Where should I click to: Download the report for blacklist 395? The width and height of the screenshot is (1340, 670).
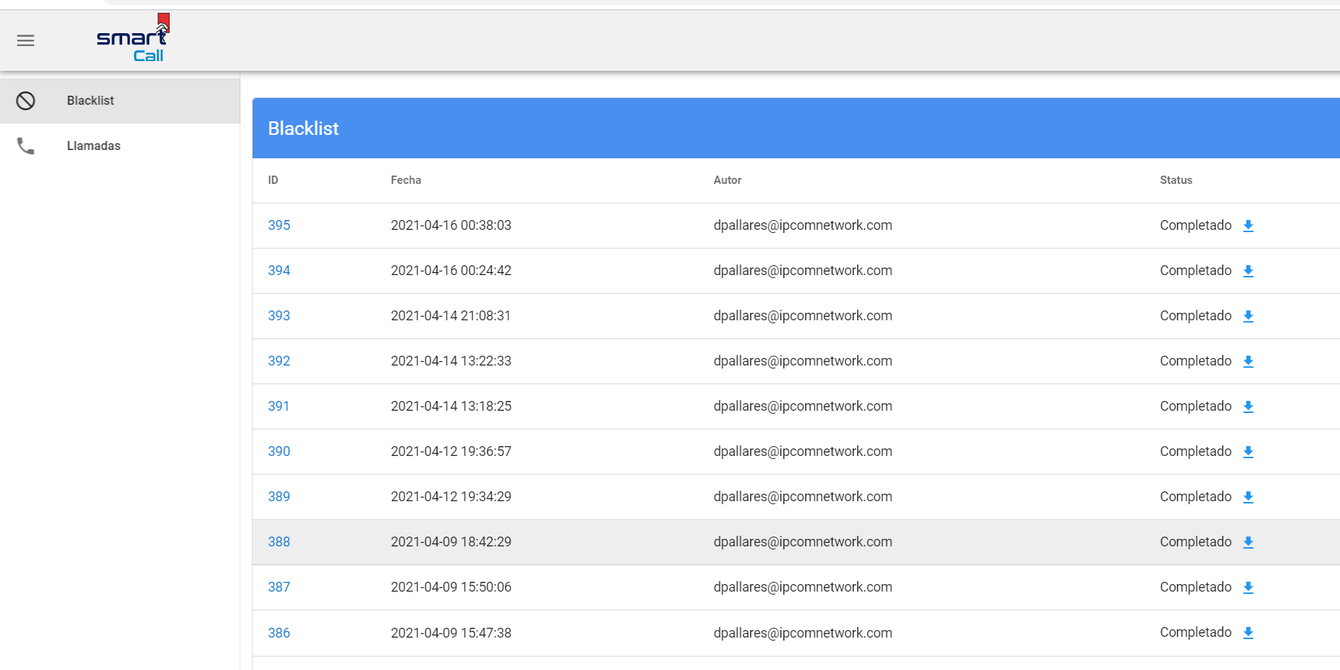[x=1248, y=226]
